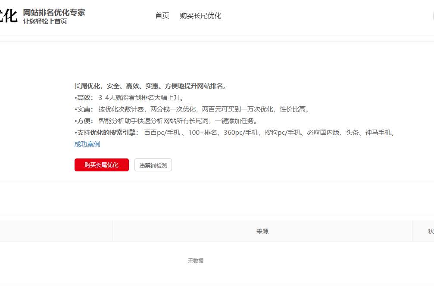Click the •支持优化的搜索引擎 bullet label

106,133
